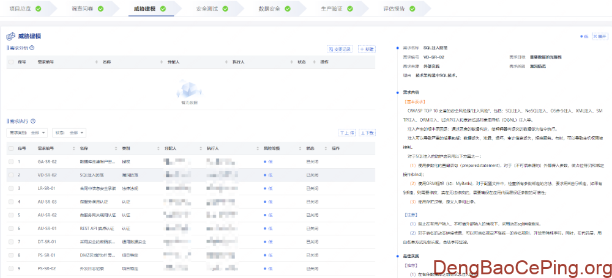The height and width of the screenshot is (278, 612).
Task: Click requirement number PS-SR-01
Action: [47, 255]
